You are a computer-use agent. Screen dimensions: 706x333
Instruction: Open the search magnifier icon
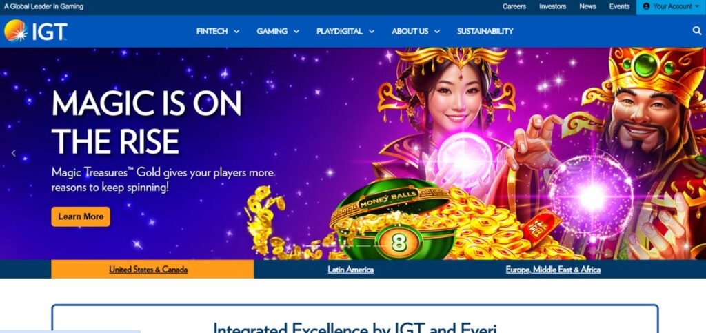[696, 30]
